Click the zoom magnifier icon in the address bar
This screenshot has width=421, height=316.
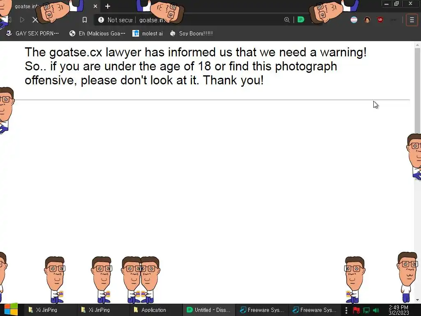(287, 20)
